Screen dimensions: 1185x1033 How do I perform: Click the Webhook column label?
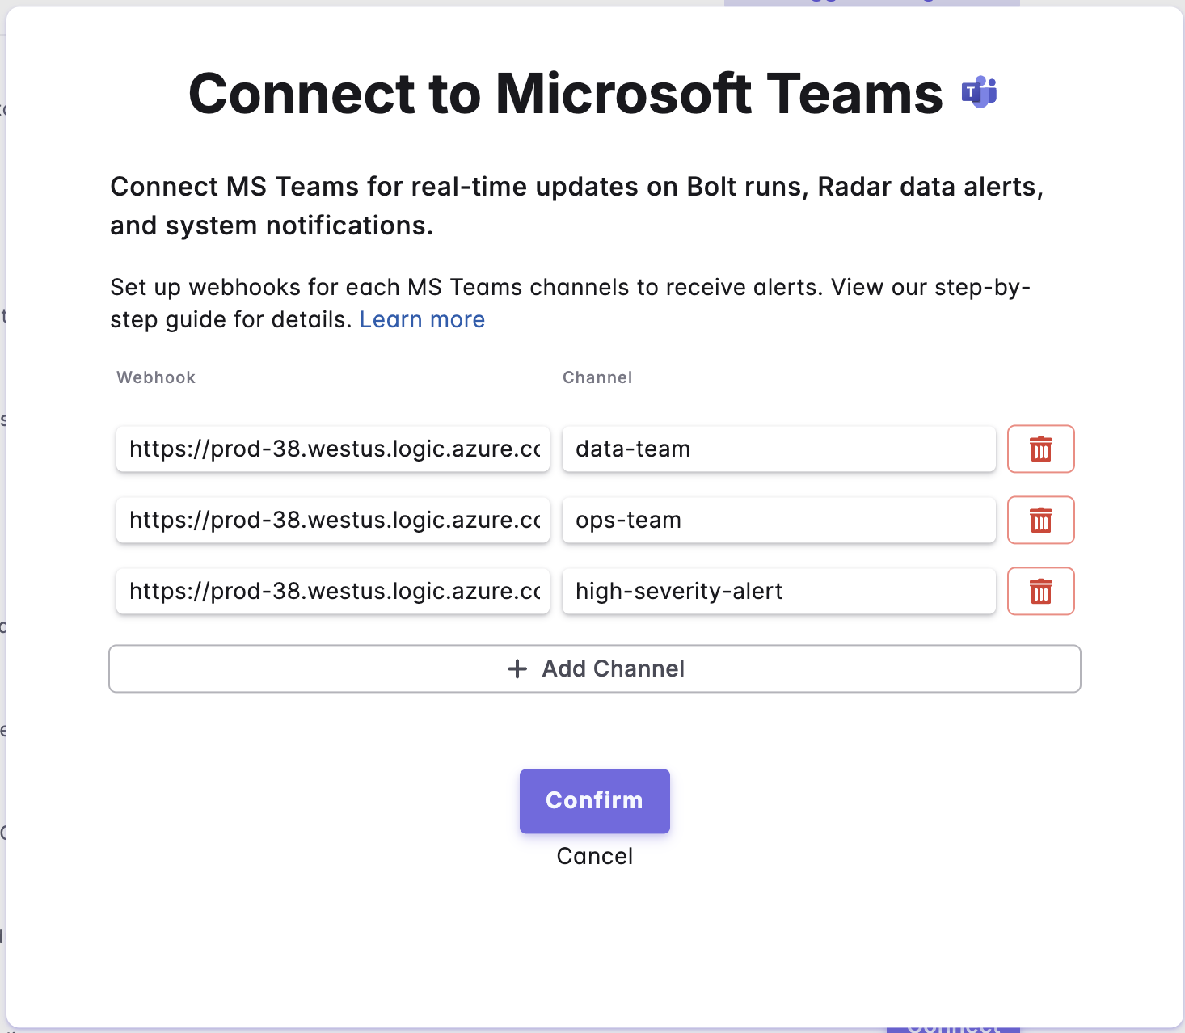pos(156,377)
